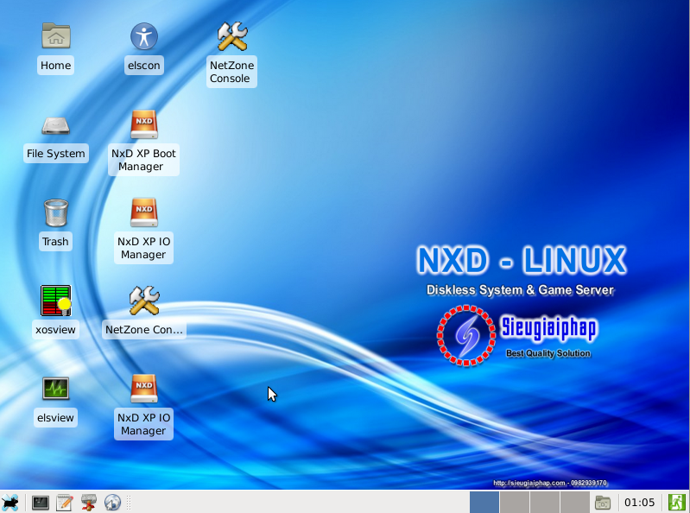Image resolution: width=690 pixels, height=513 pixels.
Task: Open the Home folder desktop icon
Action: [x=56, y=36]
